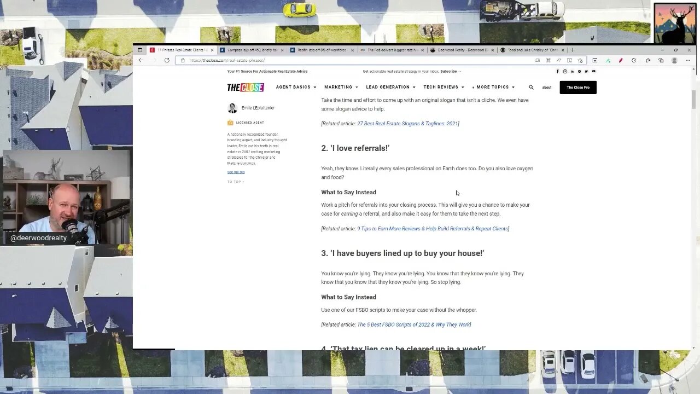The width and height of the screenshot is (700, 394).
Task: Open the about link in header
Action: pos(547,88)
